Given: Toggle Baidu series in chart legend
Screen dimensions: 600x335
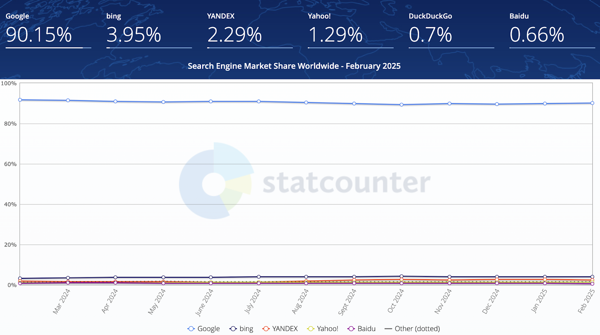Looking at the screenshot, I should pos(361,329).
